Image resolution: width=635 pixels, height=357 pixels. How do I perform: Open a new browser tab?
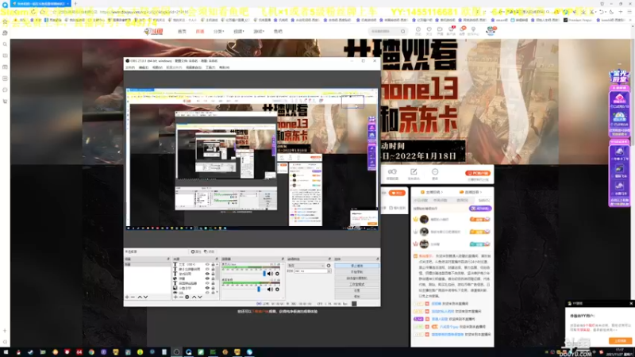pos(75,4)
